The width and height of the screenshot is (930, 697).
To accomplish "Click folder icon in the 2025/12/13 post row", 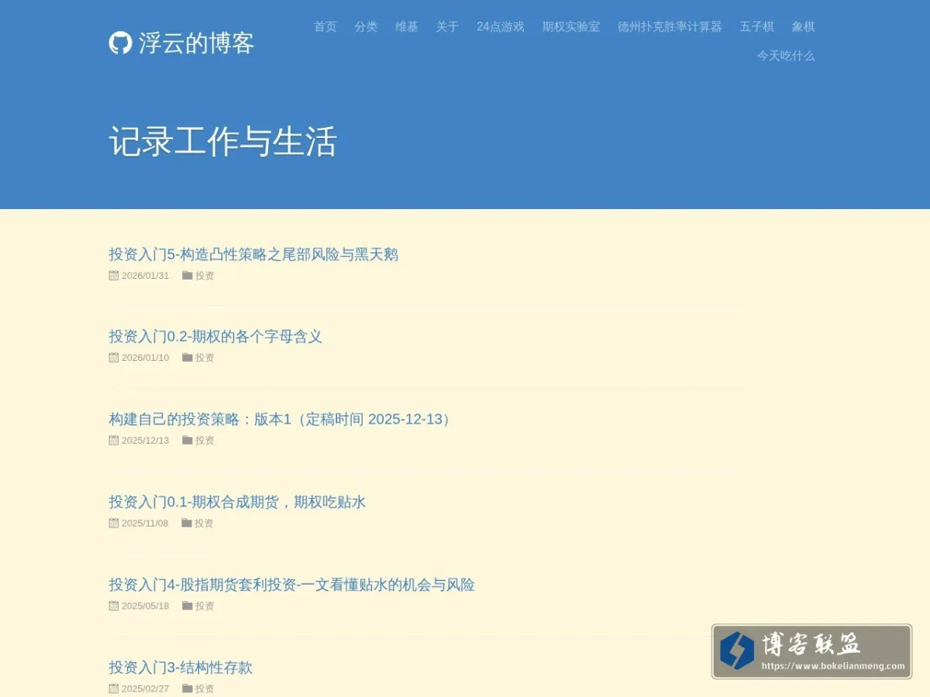I will click(187, 440).
